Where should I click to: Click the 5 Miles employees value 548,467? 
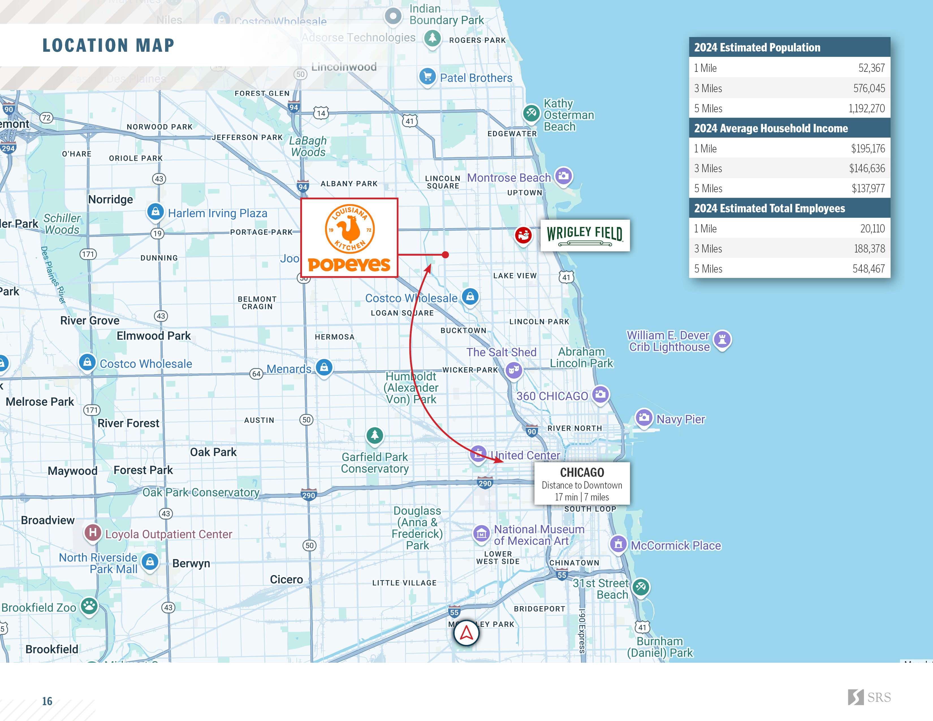869,269
